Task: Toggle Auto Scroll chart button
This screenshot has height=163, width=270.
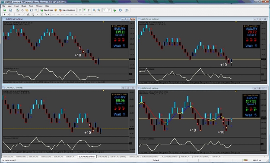Action: [x=105, y=10]
